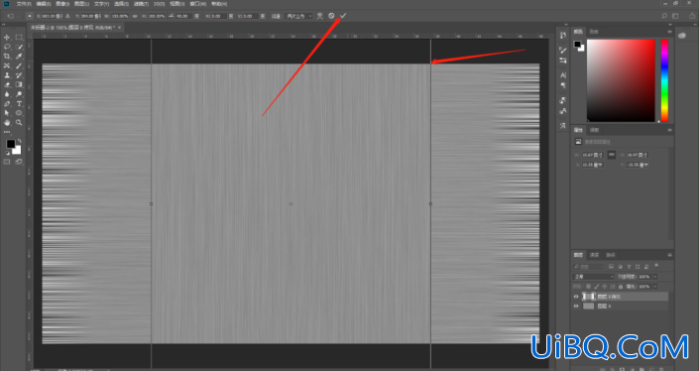Switch to warp mode in options bar
Image resolution: width=699 pixels, height=371 pixels.
[319, 16]
